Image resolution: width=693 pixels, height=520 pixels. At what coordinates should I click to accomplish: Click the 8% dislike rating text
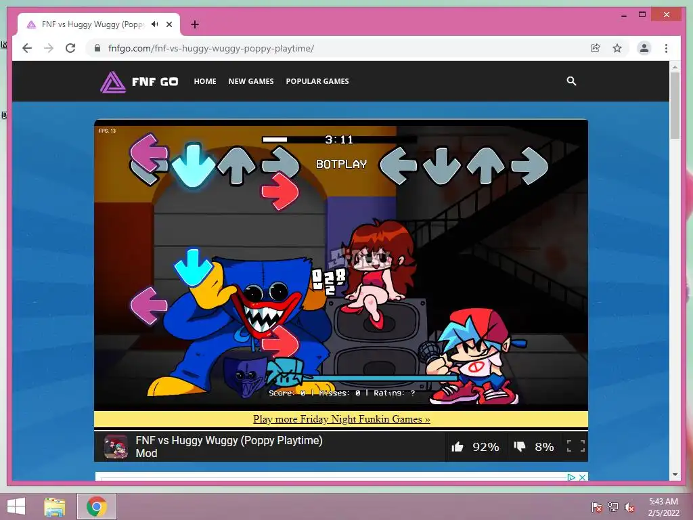544,447
